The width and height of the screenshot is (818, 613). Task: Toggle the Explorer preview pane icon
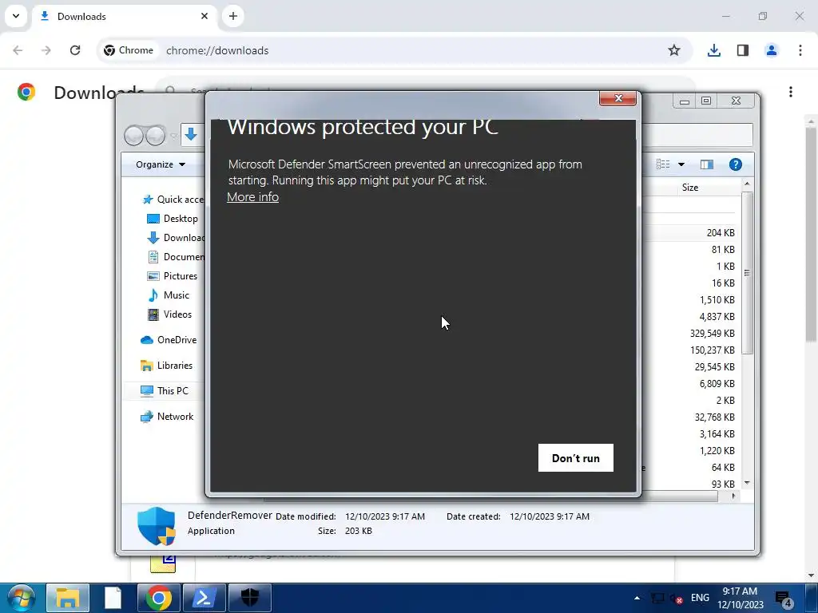pyautogui.click(x=707, y=164)
